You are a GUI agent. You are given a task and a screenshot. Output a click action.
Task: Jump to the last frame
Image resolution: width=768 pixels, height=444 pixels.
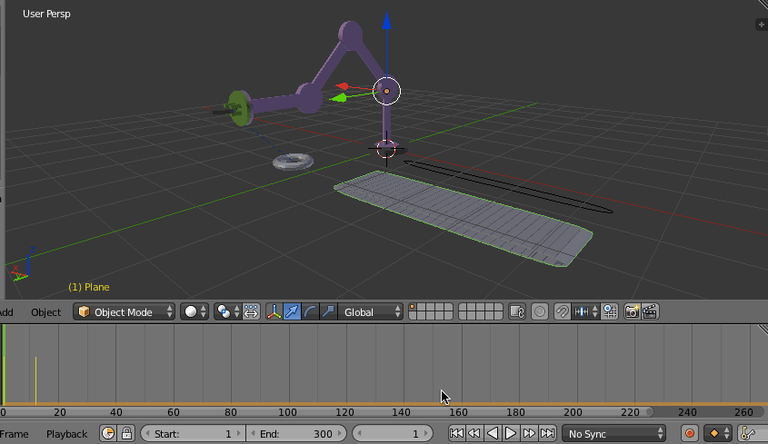547,433
